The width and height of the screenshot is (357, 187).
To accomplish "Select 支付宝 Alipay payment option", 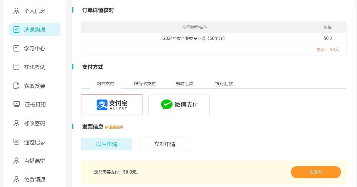I will [x=112, y=105].
